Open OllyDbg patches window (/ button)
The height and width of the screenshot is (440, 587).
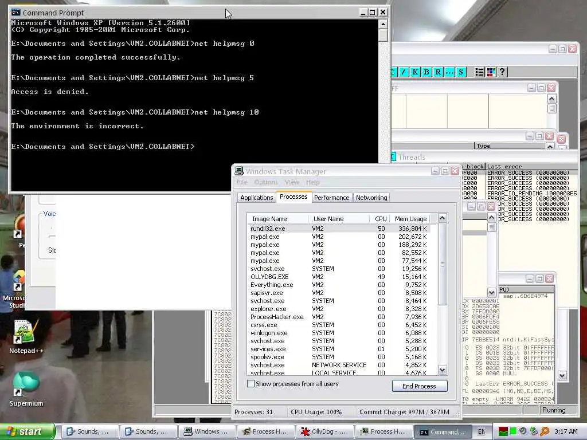point(403,72)
